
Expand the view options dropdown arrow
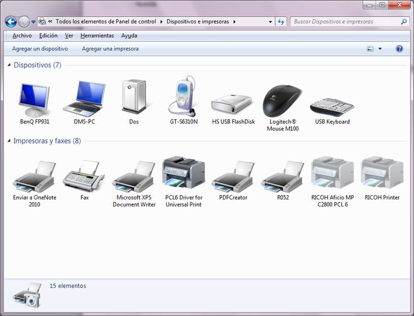pos(380,49)
